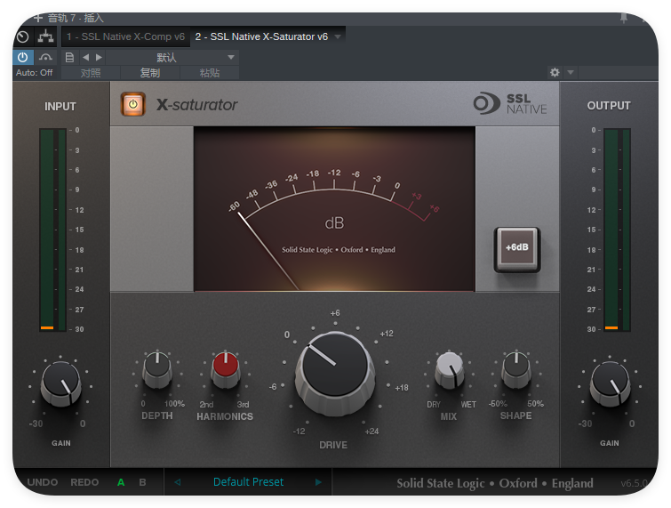Click the DRIVE label

(333, 445)
